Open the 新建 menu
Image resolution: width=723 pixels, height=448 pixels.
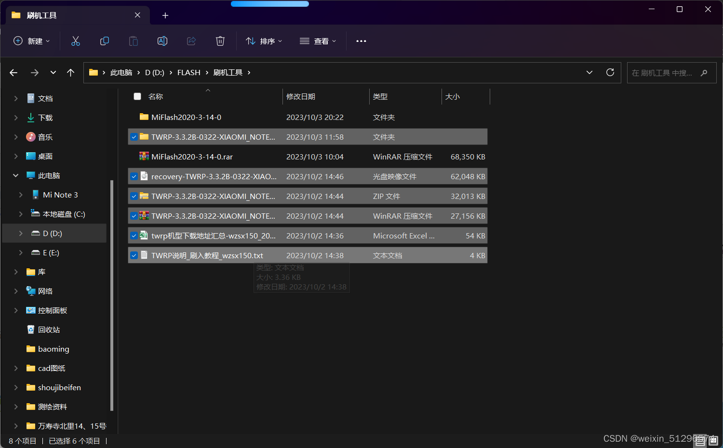31,41
